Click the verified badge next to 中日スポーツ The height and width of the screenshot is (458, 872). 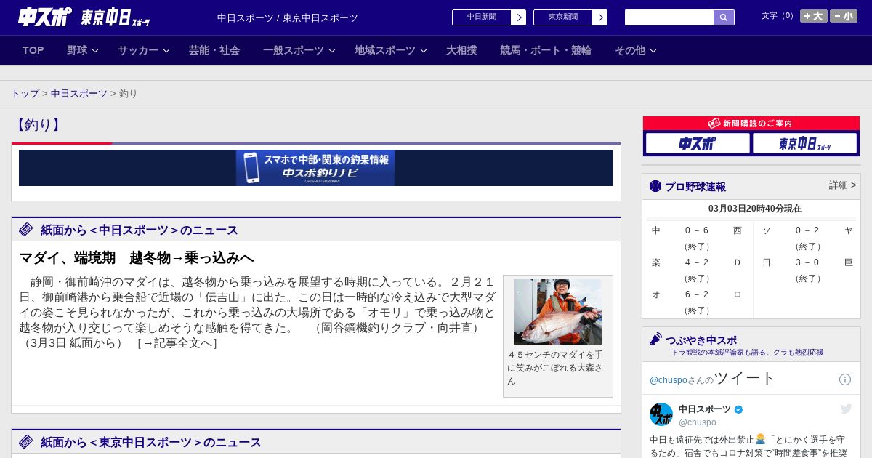click(739, 409)
